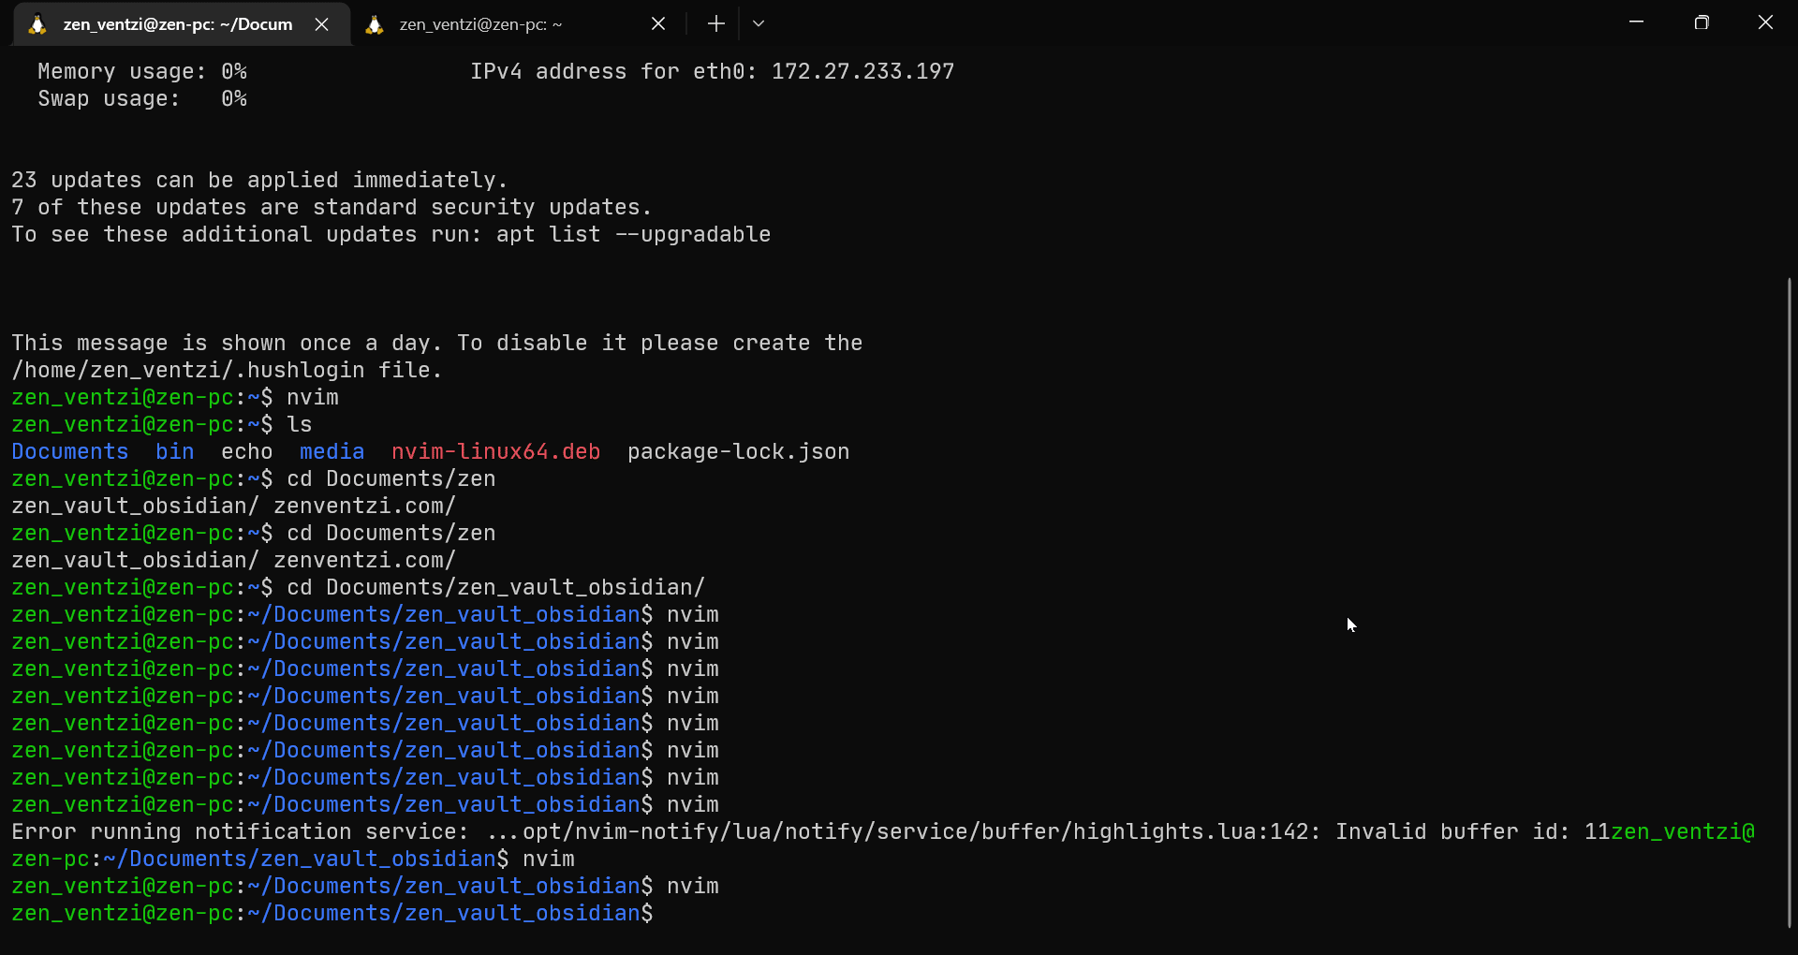Viewport: 1798px width, 955px height.
Task: Click the Linux penguin icon on the first tab
Action: point(37,24)
